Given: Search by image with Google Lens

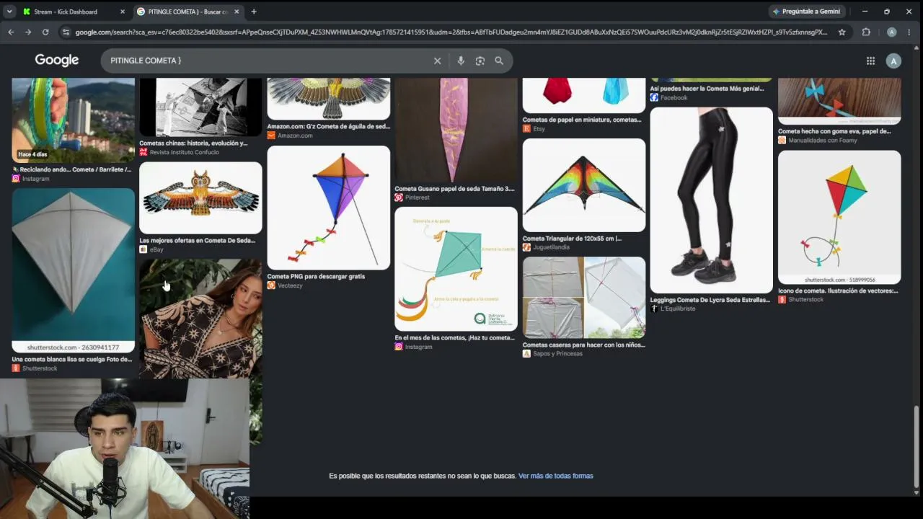Looking at the screenshot, I should coord(480,61).
